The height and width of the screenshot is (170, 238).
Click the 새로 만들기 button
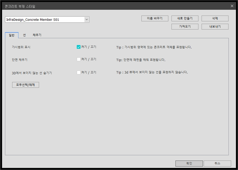click(185, 18)
